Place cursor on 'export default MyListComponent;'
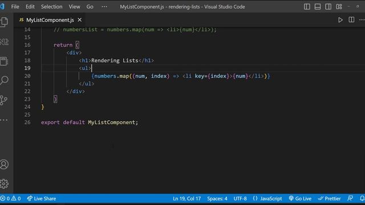This screenshot has width=365, height=205. coord(90,122)
